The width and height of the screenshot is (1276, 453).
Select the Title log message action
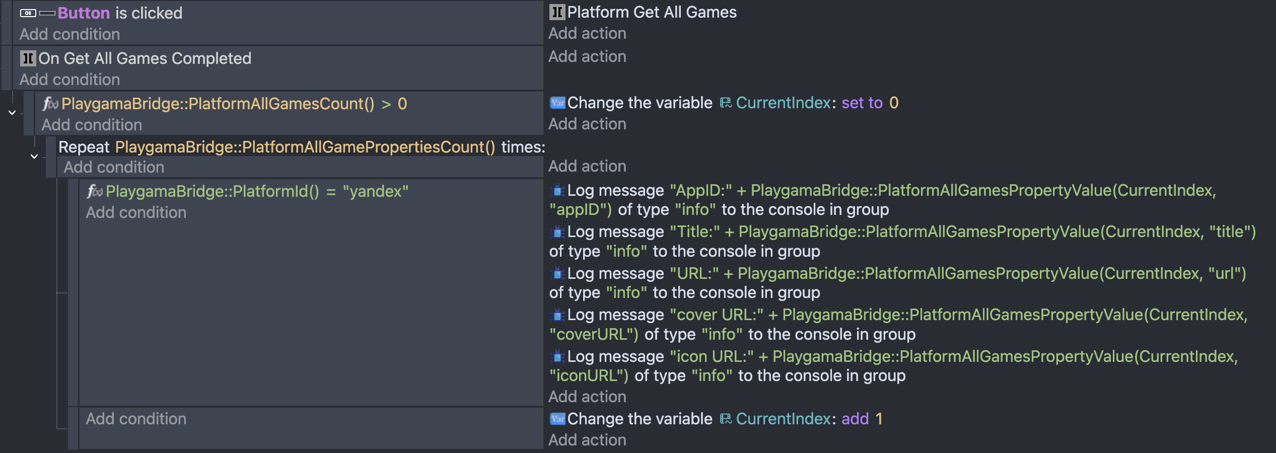pyautogui.click(x=902, y=242)
